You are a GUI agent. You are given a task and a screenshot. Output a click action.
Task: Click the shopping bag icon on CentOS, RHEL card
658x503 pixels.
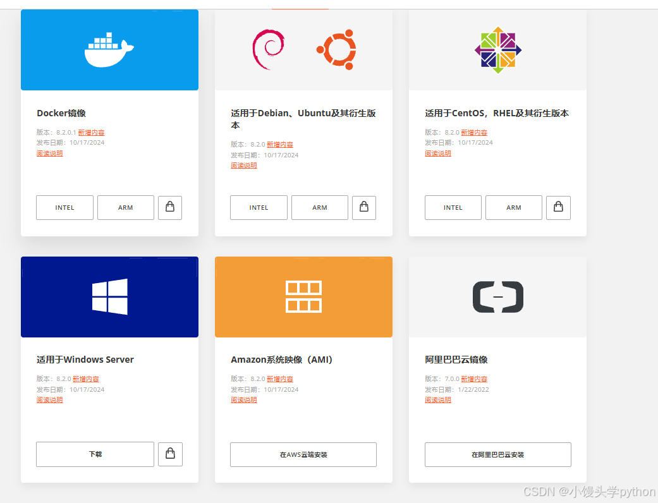558,207
